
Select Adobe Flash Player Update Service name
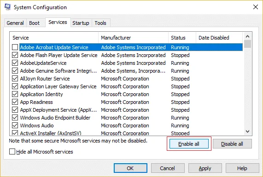pos(58,55)
